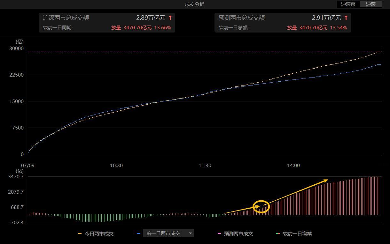Click the 2.89万亿元 value
The width and height of the screenshot is (390, 244).
point(151,18)
